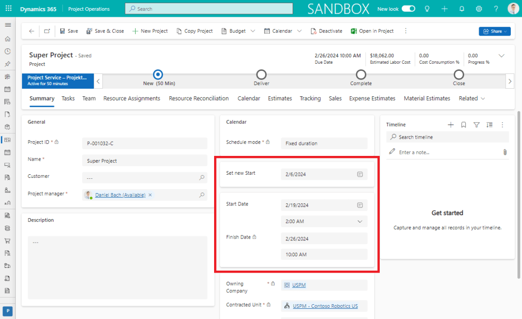Open the Resource Assignments tab
The width and height of the screenshot is (522, 319).
pos(132,98)
